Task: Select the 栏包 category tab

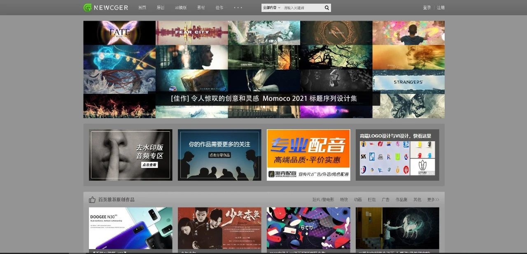Action: tap(372, 200)
